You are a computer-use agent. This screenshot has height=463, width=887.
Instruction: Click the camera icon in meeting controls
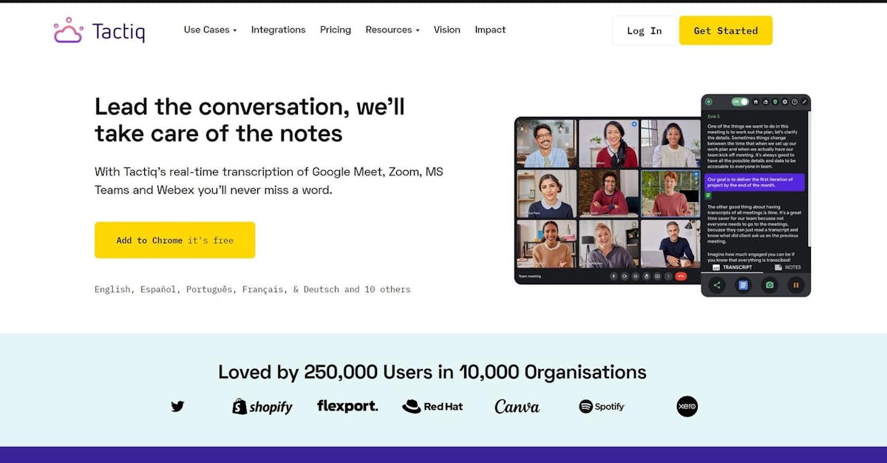625,277
